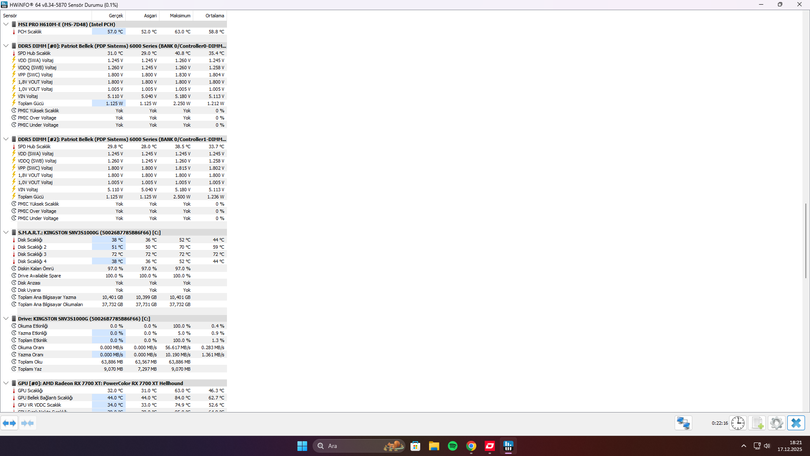Click the thermometer icon beside GPU Sıcaklığı
810x456 pixels.
(x=14, y=391)
